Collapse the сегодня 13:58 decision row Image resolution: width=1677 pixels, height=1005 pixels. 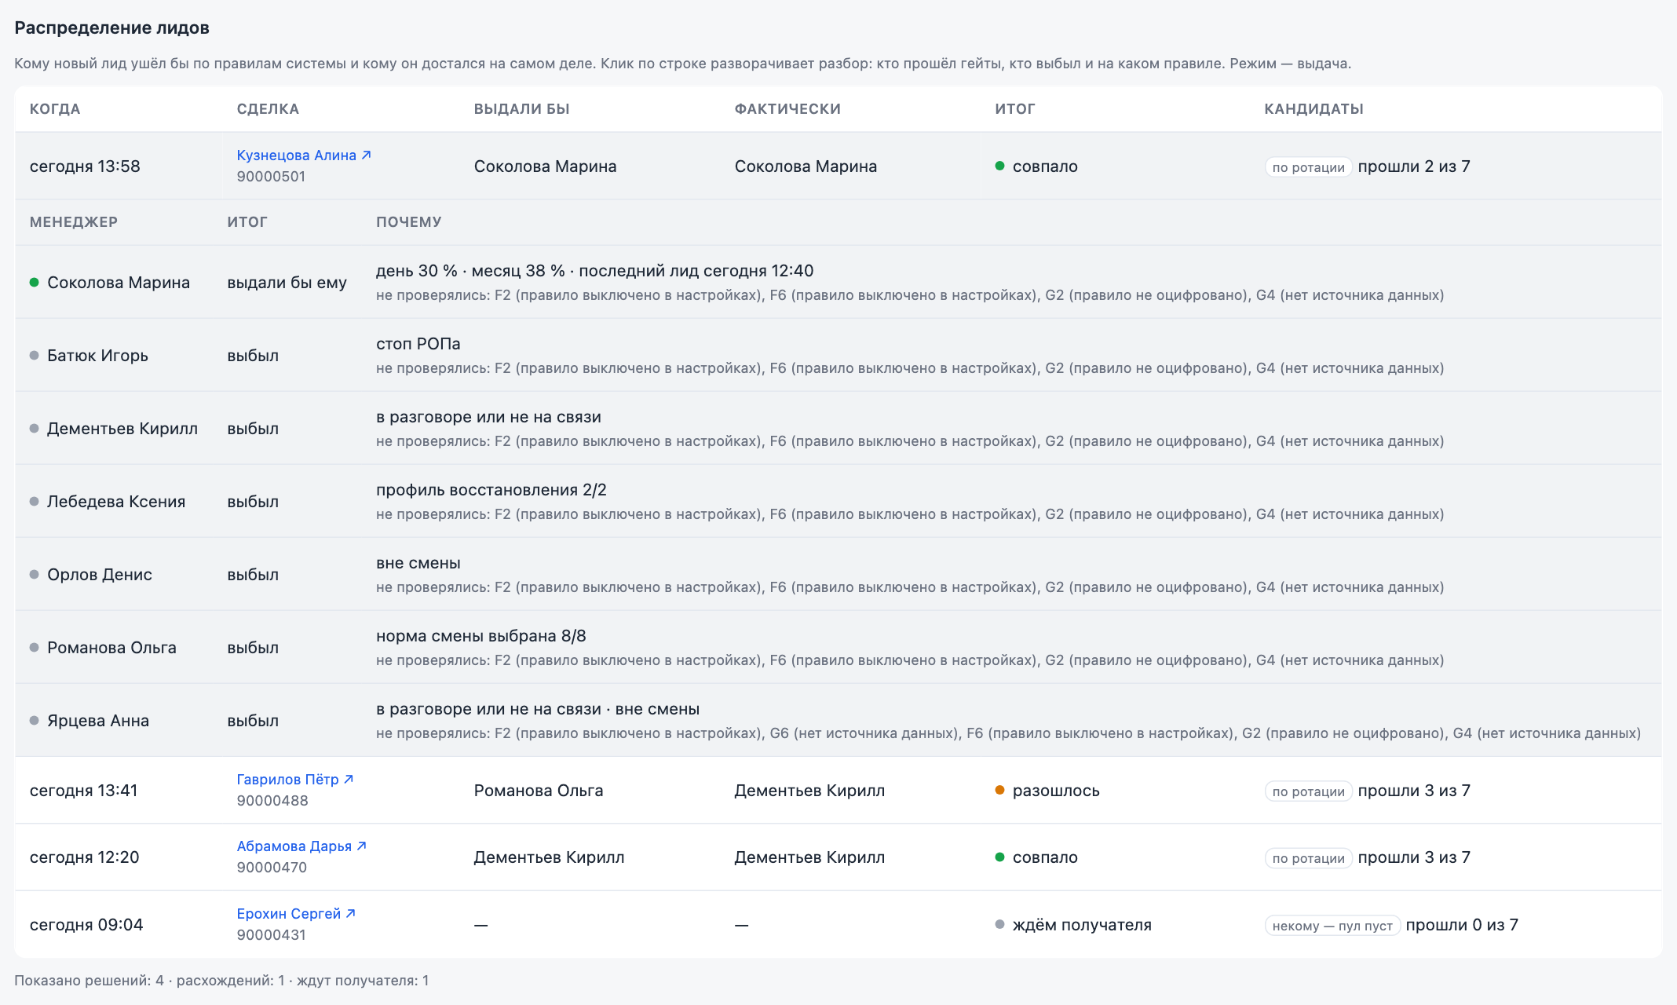[x=838, y=166]
